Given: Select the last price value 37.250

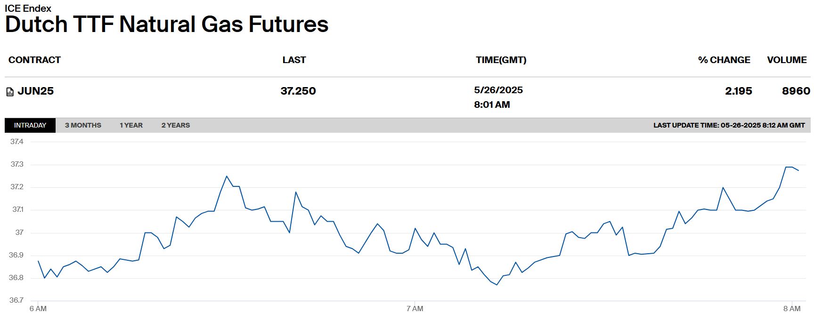Looking at the screenshot, I should (x=298, y=91).
